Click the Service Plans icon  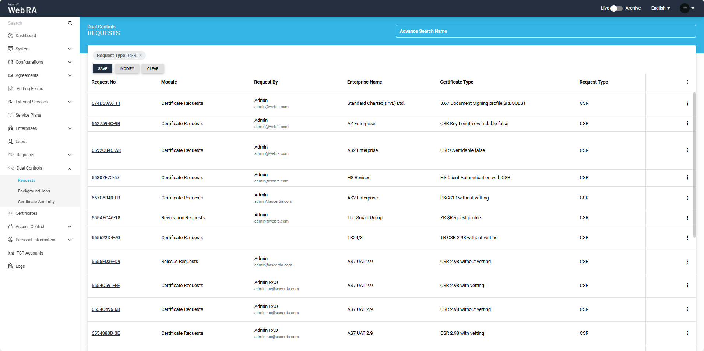click(x=11, y=115)
